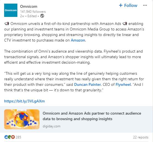This screenshot has height=142, width=153.
Task: Follow the Omnicom page
Action: (x=128, y=5)
